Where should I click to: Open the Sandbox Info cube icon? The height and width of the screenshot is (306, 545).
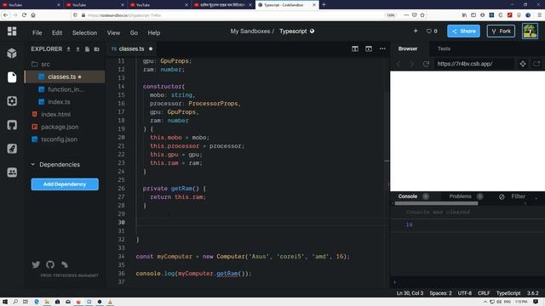pyautogui.click(x=12, y=53)
